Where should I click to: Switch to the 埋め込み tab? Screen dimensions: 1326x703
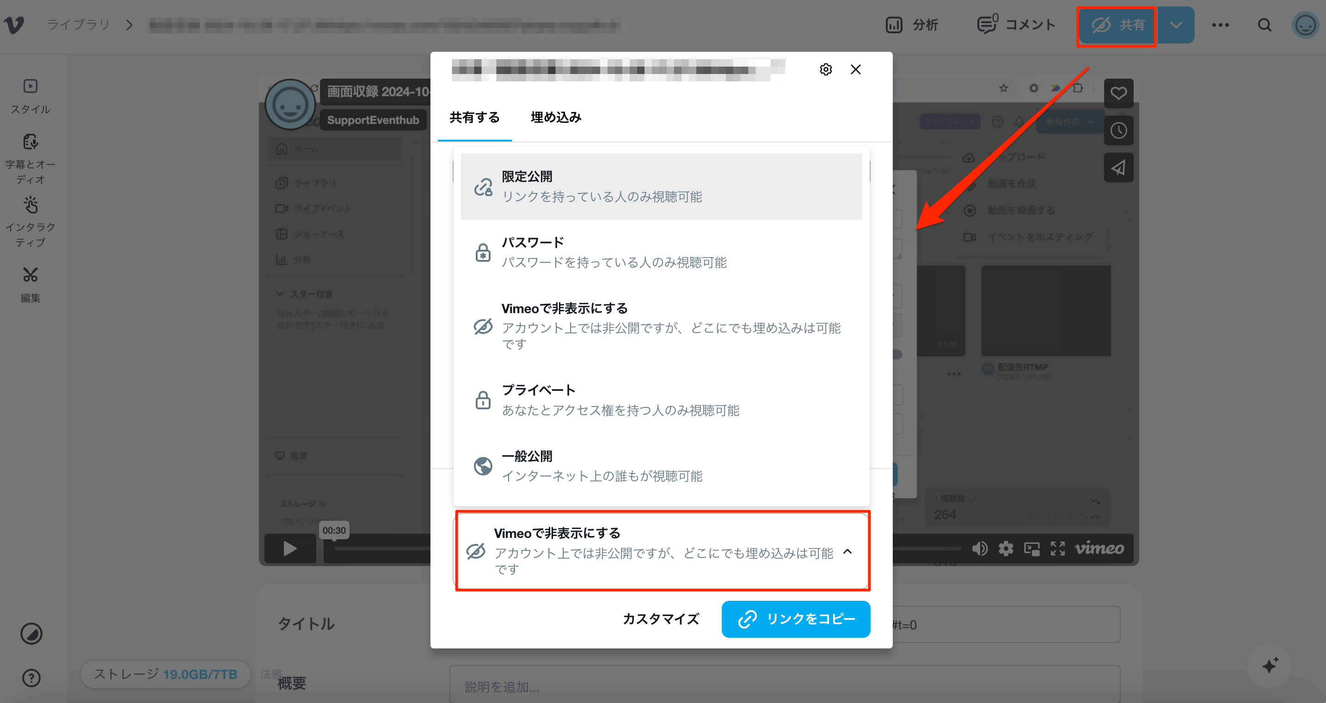[556, 117]
